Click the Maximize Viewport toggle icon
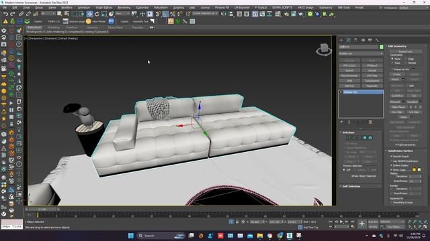Viewport: 430px width, 241px height. point(425,227)
